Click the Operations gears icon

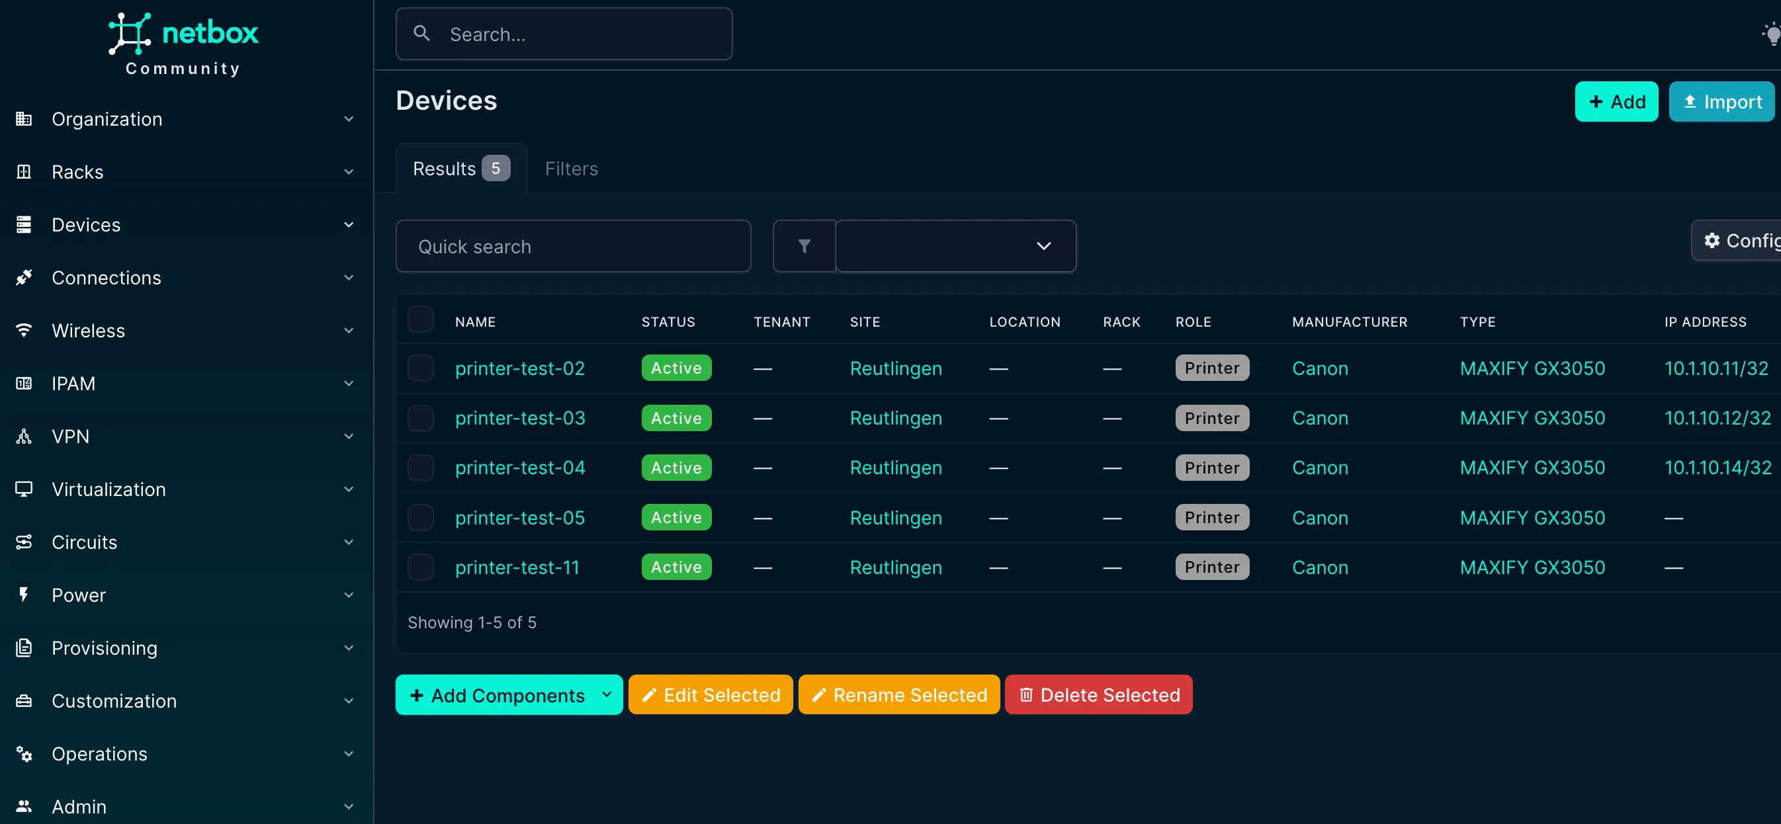24,753
